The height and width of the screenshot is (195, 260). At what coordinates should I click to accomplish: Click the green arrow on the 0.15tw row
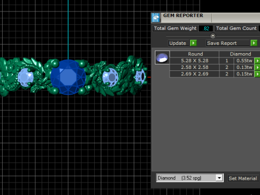coord(257,74)
